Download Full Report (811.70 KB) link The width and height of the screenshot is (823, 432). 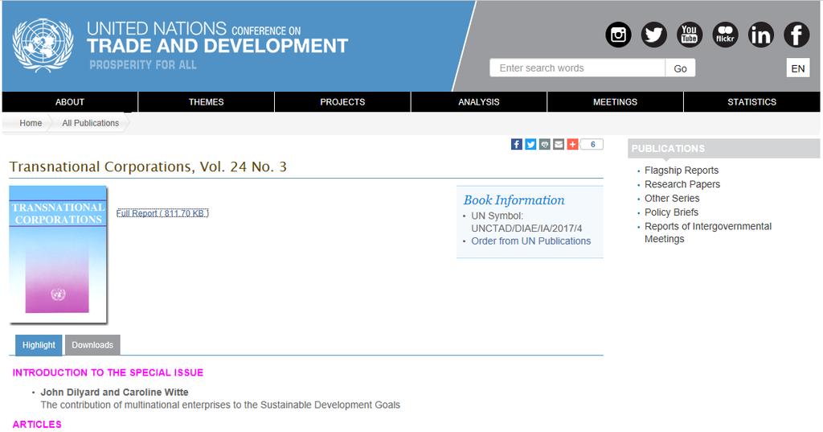tap(162, 213)
